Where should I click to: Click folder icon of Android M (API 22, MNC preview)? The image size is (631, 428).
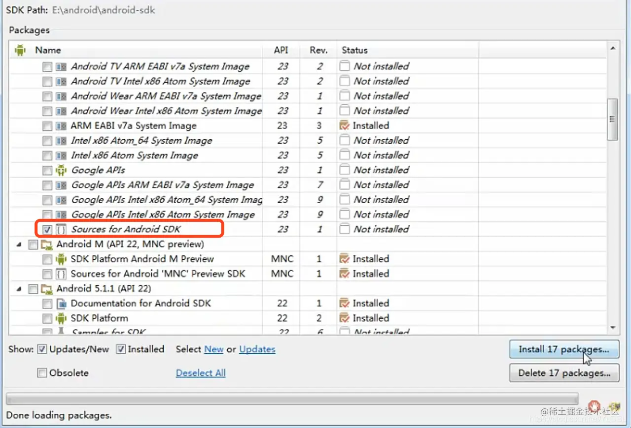pos(47,244)
